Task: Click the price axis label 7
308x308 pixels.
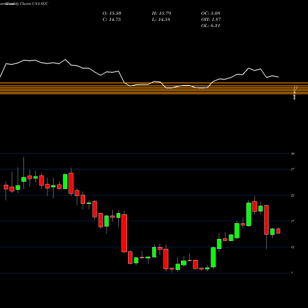Action: 292,273
